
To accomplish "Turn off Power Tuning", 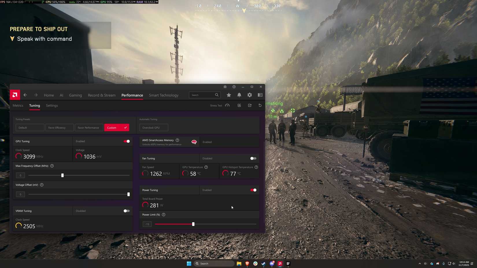I will click(253, 190).
